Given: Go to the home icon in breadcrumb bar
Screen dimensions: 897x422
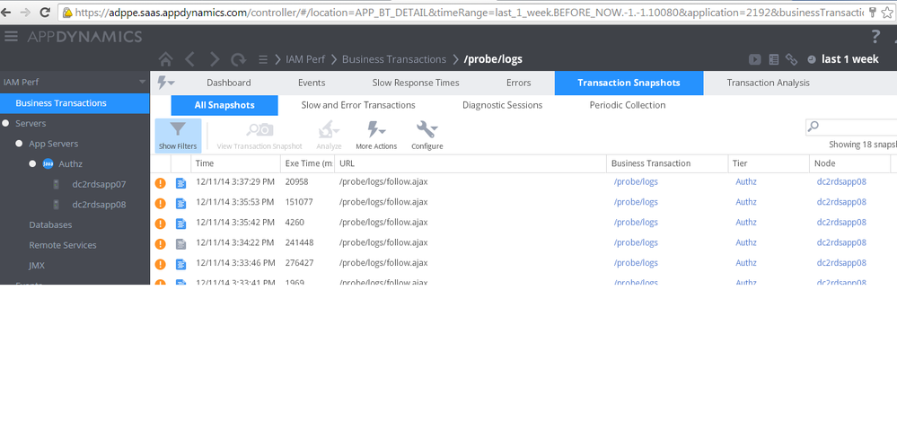Looking at the screenshot, I should 165,59.
